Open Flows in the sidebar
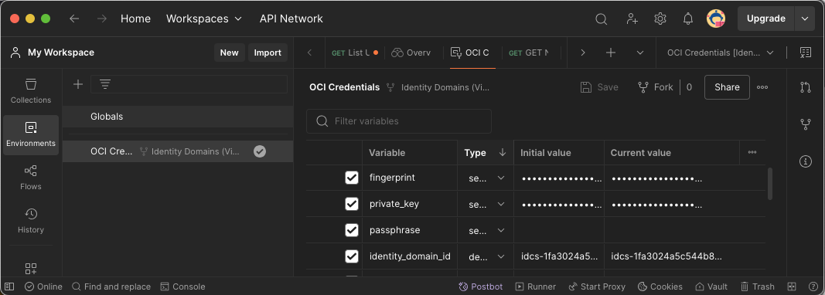 coord(31,178)
